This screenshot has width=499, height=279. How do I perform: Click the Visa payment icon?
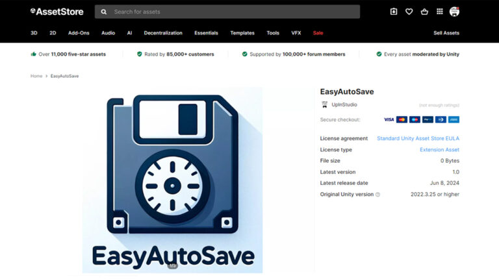389,119
